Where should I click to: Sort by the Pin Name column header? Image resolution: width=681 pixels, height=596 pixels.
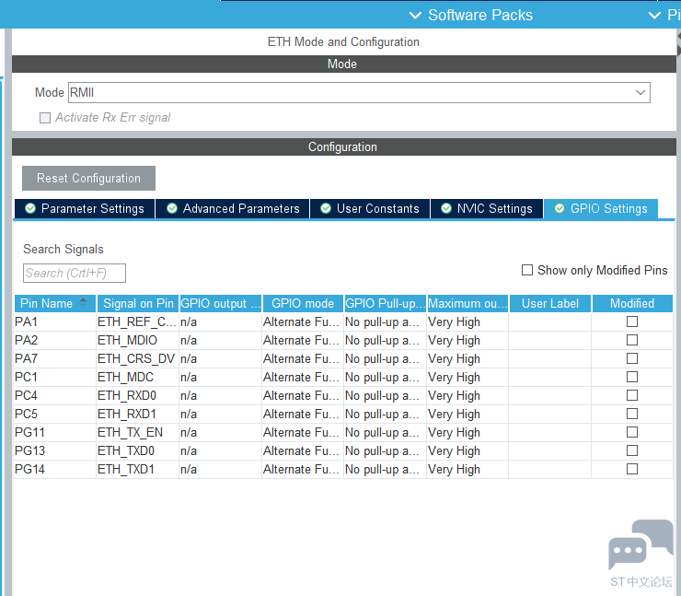pyautogui.click(x=54, y=303)
